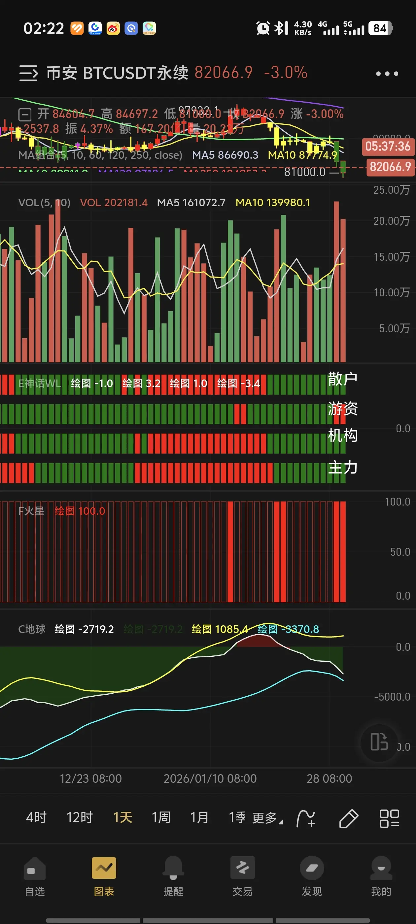Select the 1周 timeframe

coord(161,817)
